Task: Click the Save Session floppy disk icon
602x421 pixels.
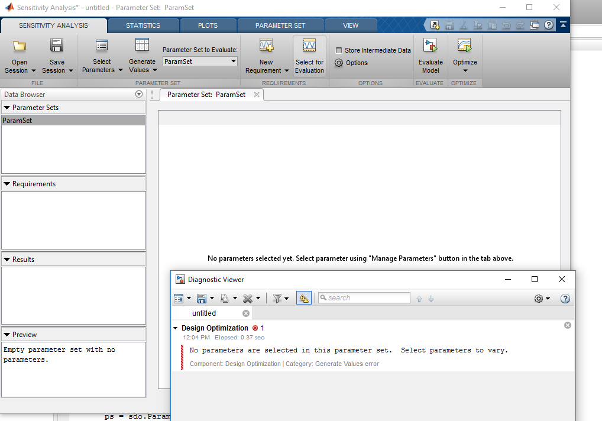Action: [x=57, y=47]
